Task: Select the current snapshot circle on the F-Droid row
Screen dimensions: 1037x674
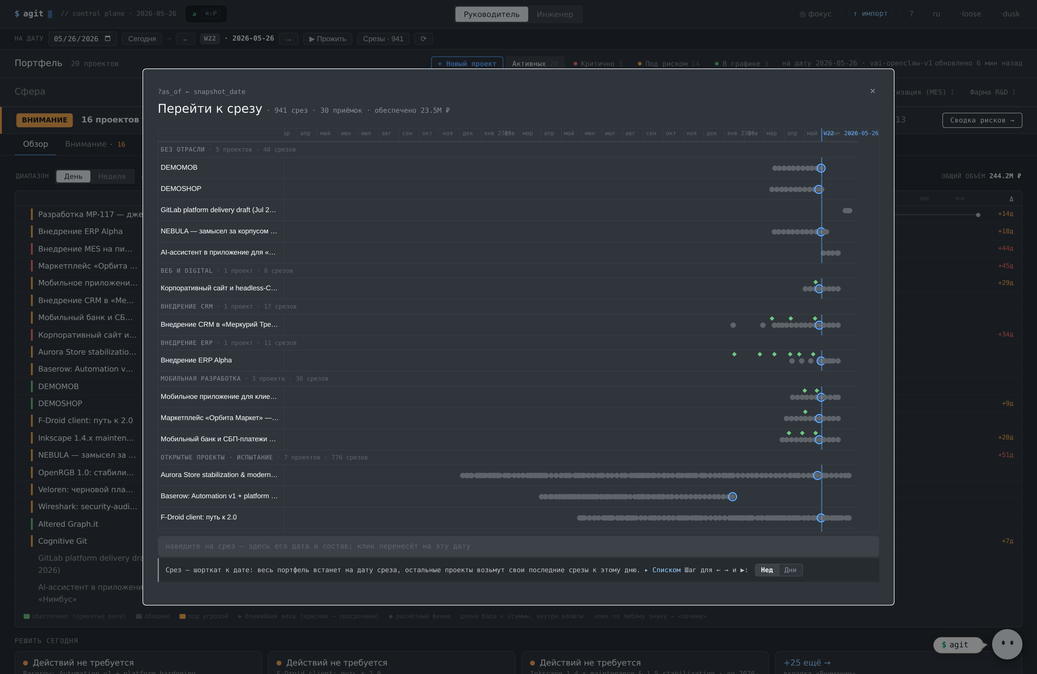Action: [821, 518]
